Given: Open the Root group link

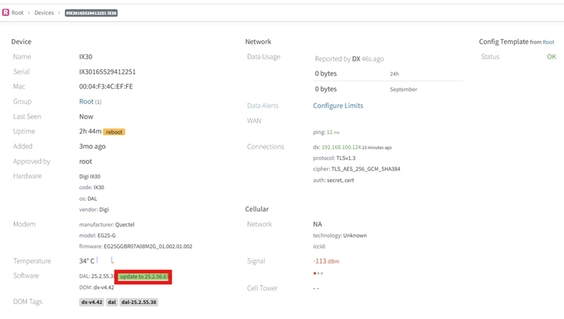Looking at the screenshot, I should click(x=86, y=101).
